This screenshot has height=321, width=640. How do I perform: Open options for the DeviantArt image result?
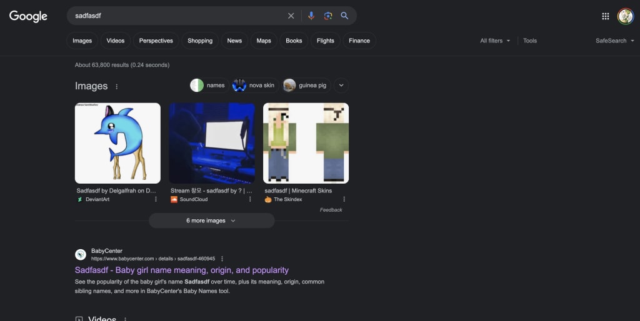156,199
